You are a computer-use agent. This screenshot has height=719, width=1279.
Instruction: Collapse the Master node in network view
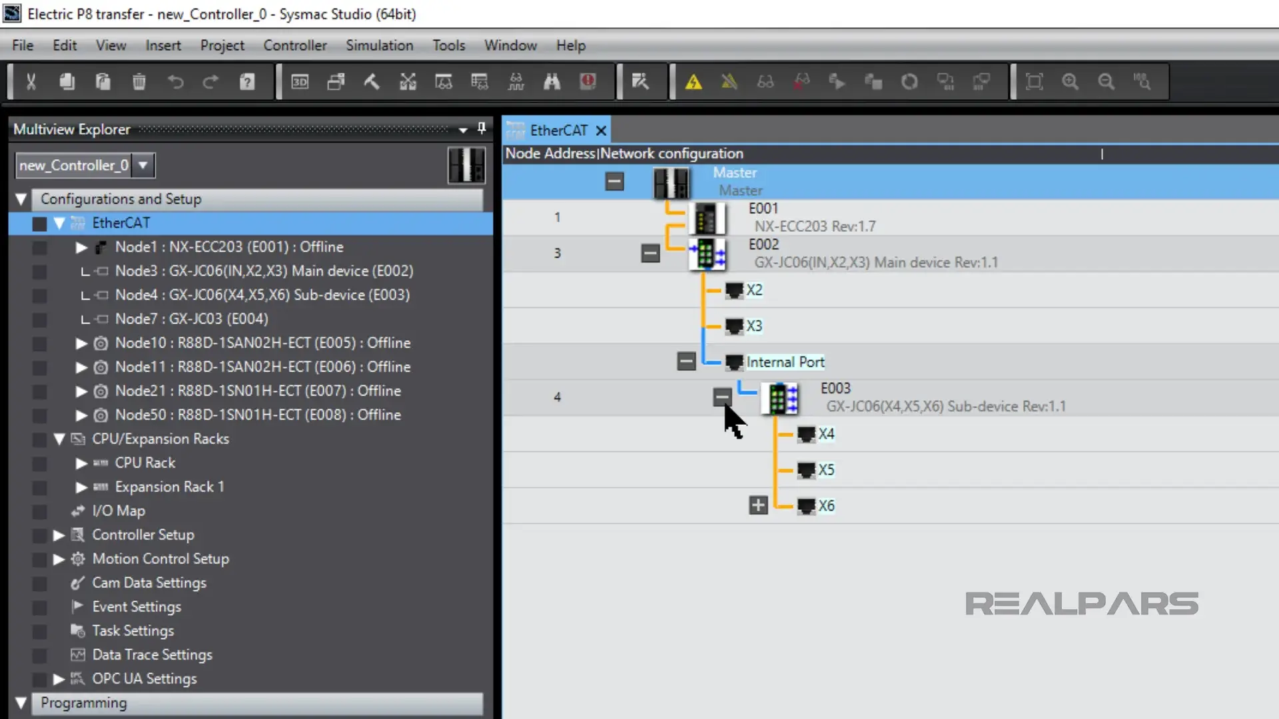(x=614, y=181)
